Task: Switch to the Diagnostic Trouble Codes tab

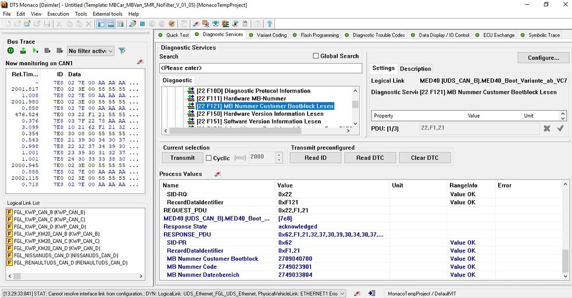Action: (x=374, y=35)
